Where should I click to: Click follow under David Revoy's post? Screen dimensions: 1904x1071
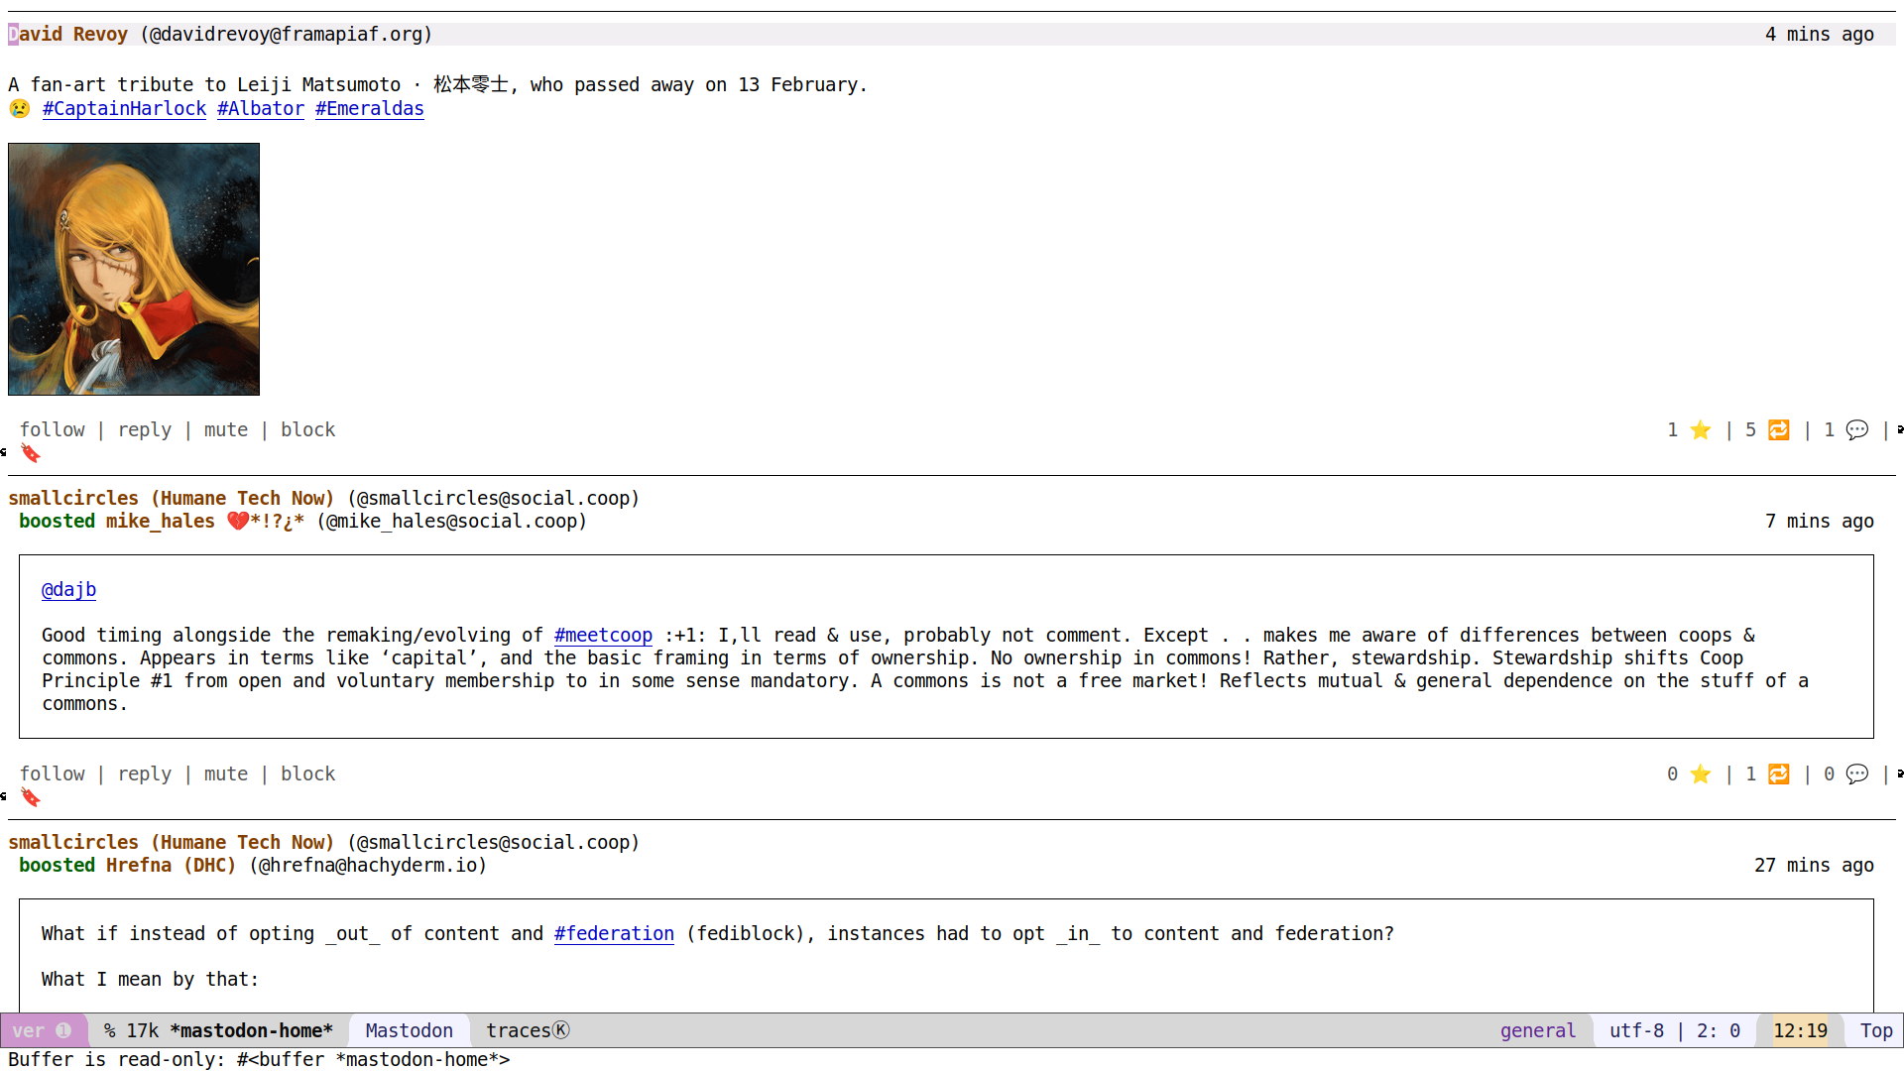[x=53, y=430]
